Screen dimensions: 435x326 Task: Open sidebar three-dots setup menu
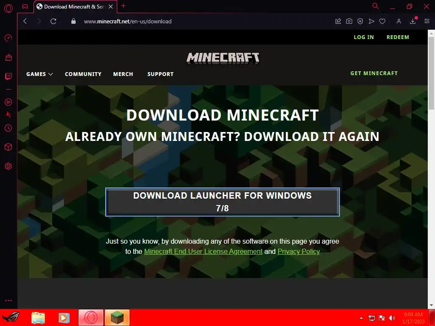[8, 301]
